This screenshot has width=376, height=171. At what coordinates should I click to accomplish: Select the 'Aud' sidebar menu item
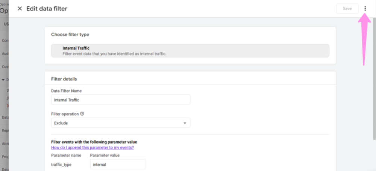click(5, 54)
